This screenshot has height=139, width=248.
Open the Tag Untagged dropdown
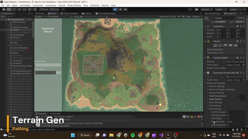(x=220, y=22)
